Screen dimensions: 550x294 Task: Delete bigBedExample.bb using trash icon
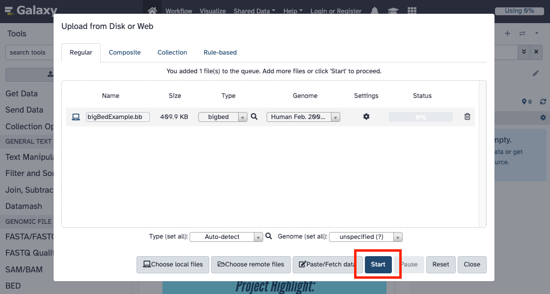click(467, 117)
